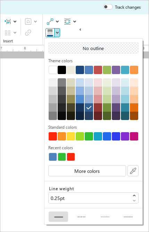Collapse the toolbar with the left chevron
149x232 pixels.
[x=80, y=30]
